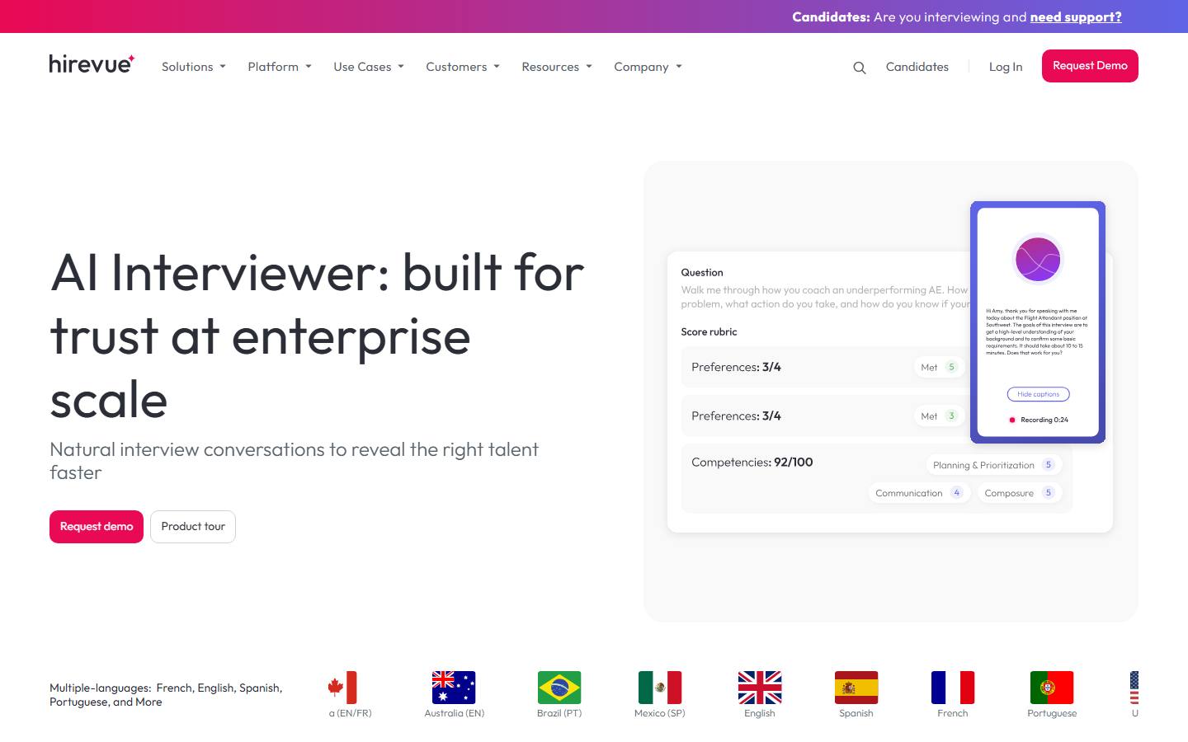The width and height of the screenshot is (1188, 742).
Task: Expand the Resources dropdown
Action: 557,67
